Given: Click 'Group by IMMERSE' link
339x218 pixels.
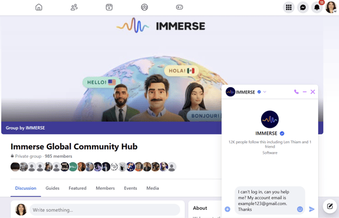Looking at the screenshot, I should [x=25, y=128].
